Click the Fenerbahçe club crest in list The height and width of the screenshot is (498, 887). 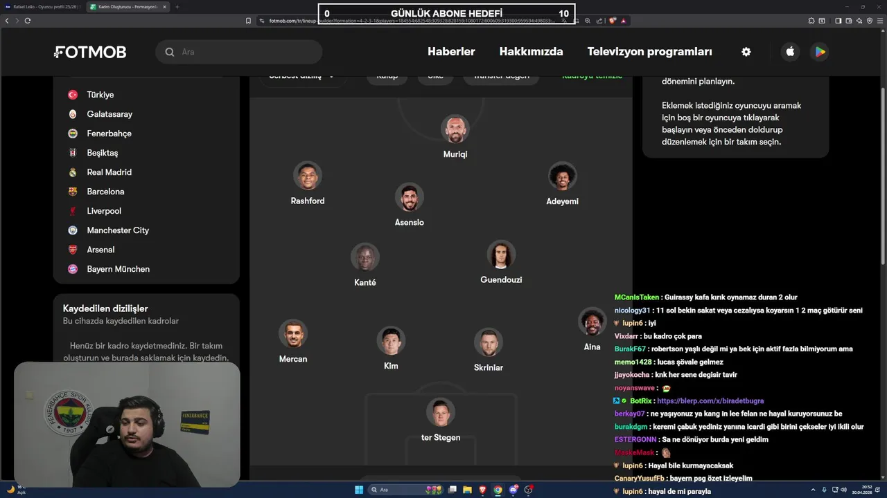(x=73, y=133)
